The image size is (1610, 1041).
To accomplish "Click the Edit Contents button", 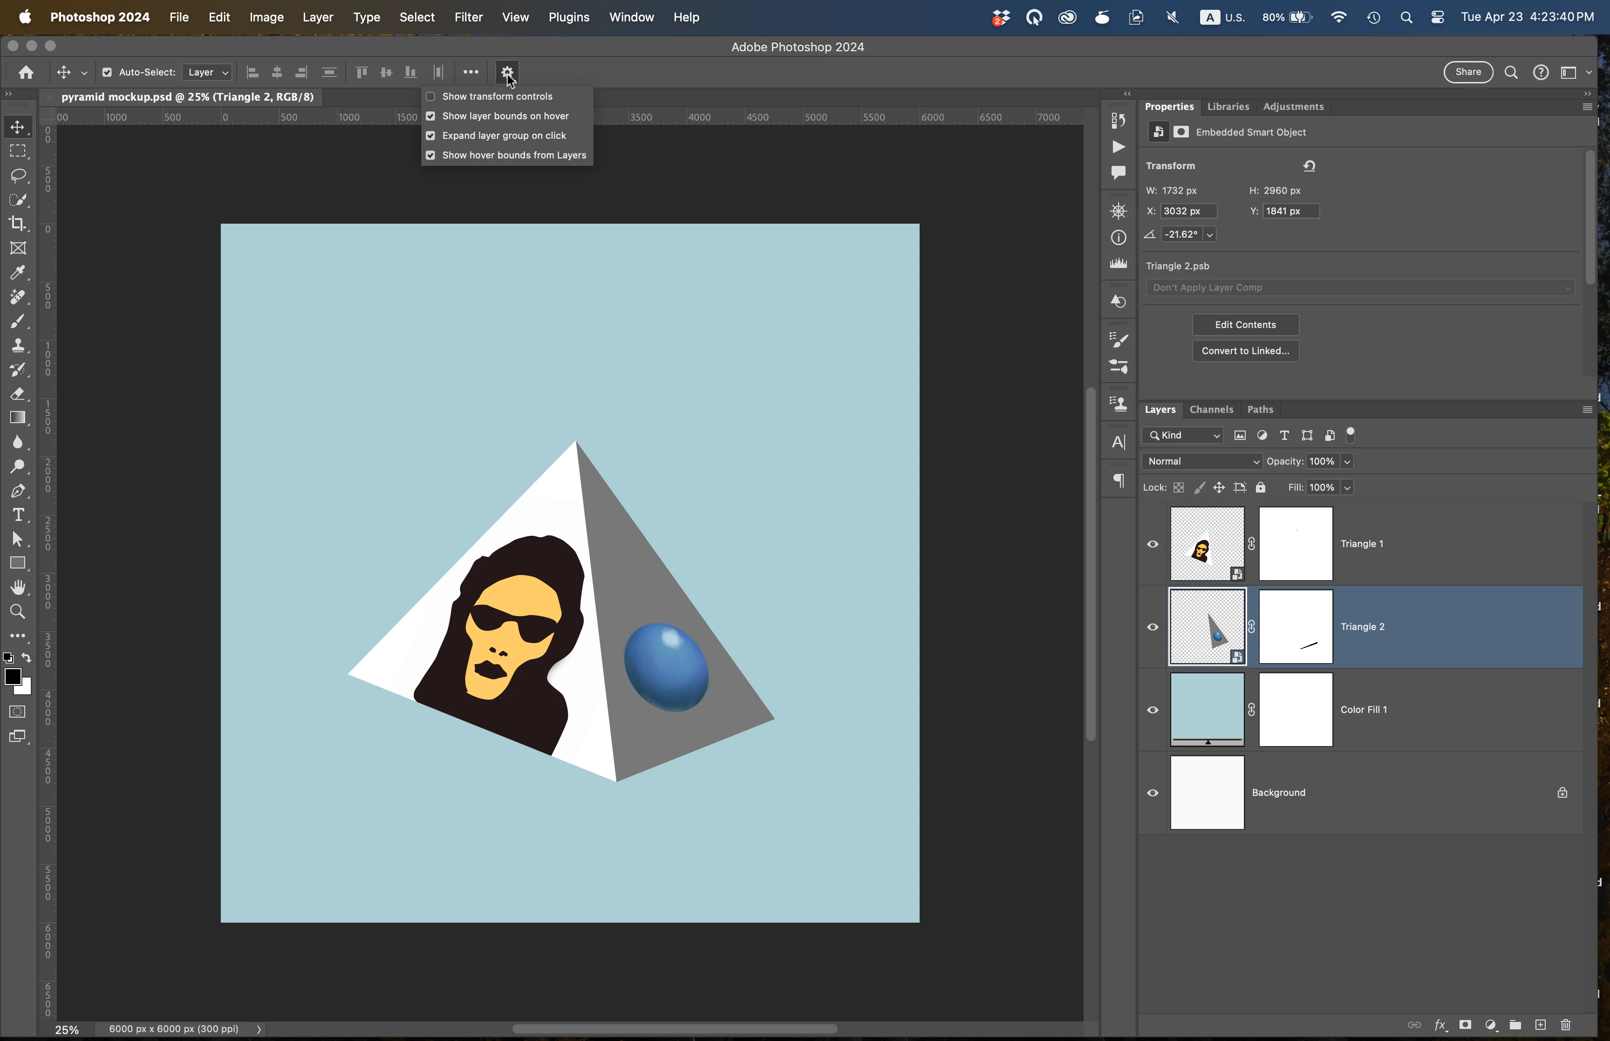I will click(1245, 325).
